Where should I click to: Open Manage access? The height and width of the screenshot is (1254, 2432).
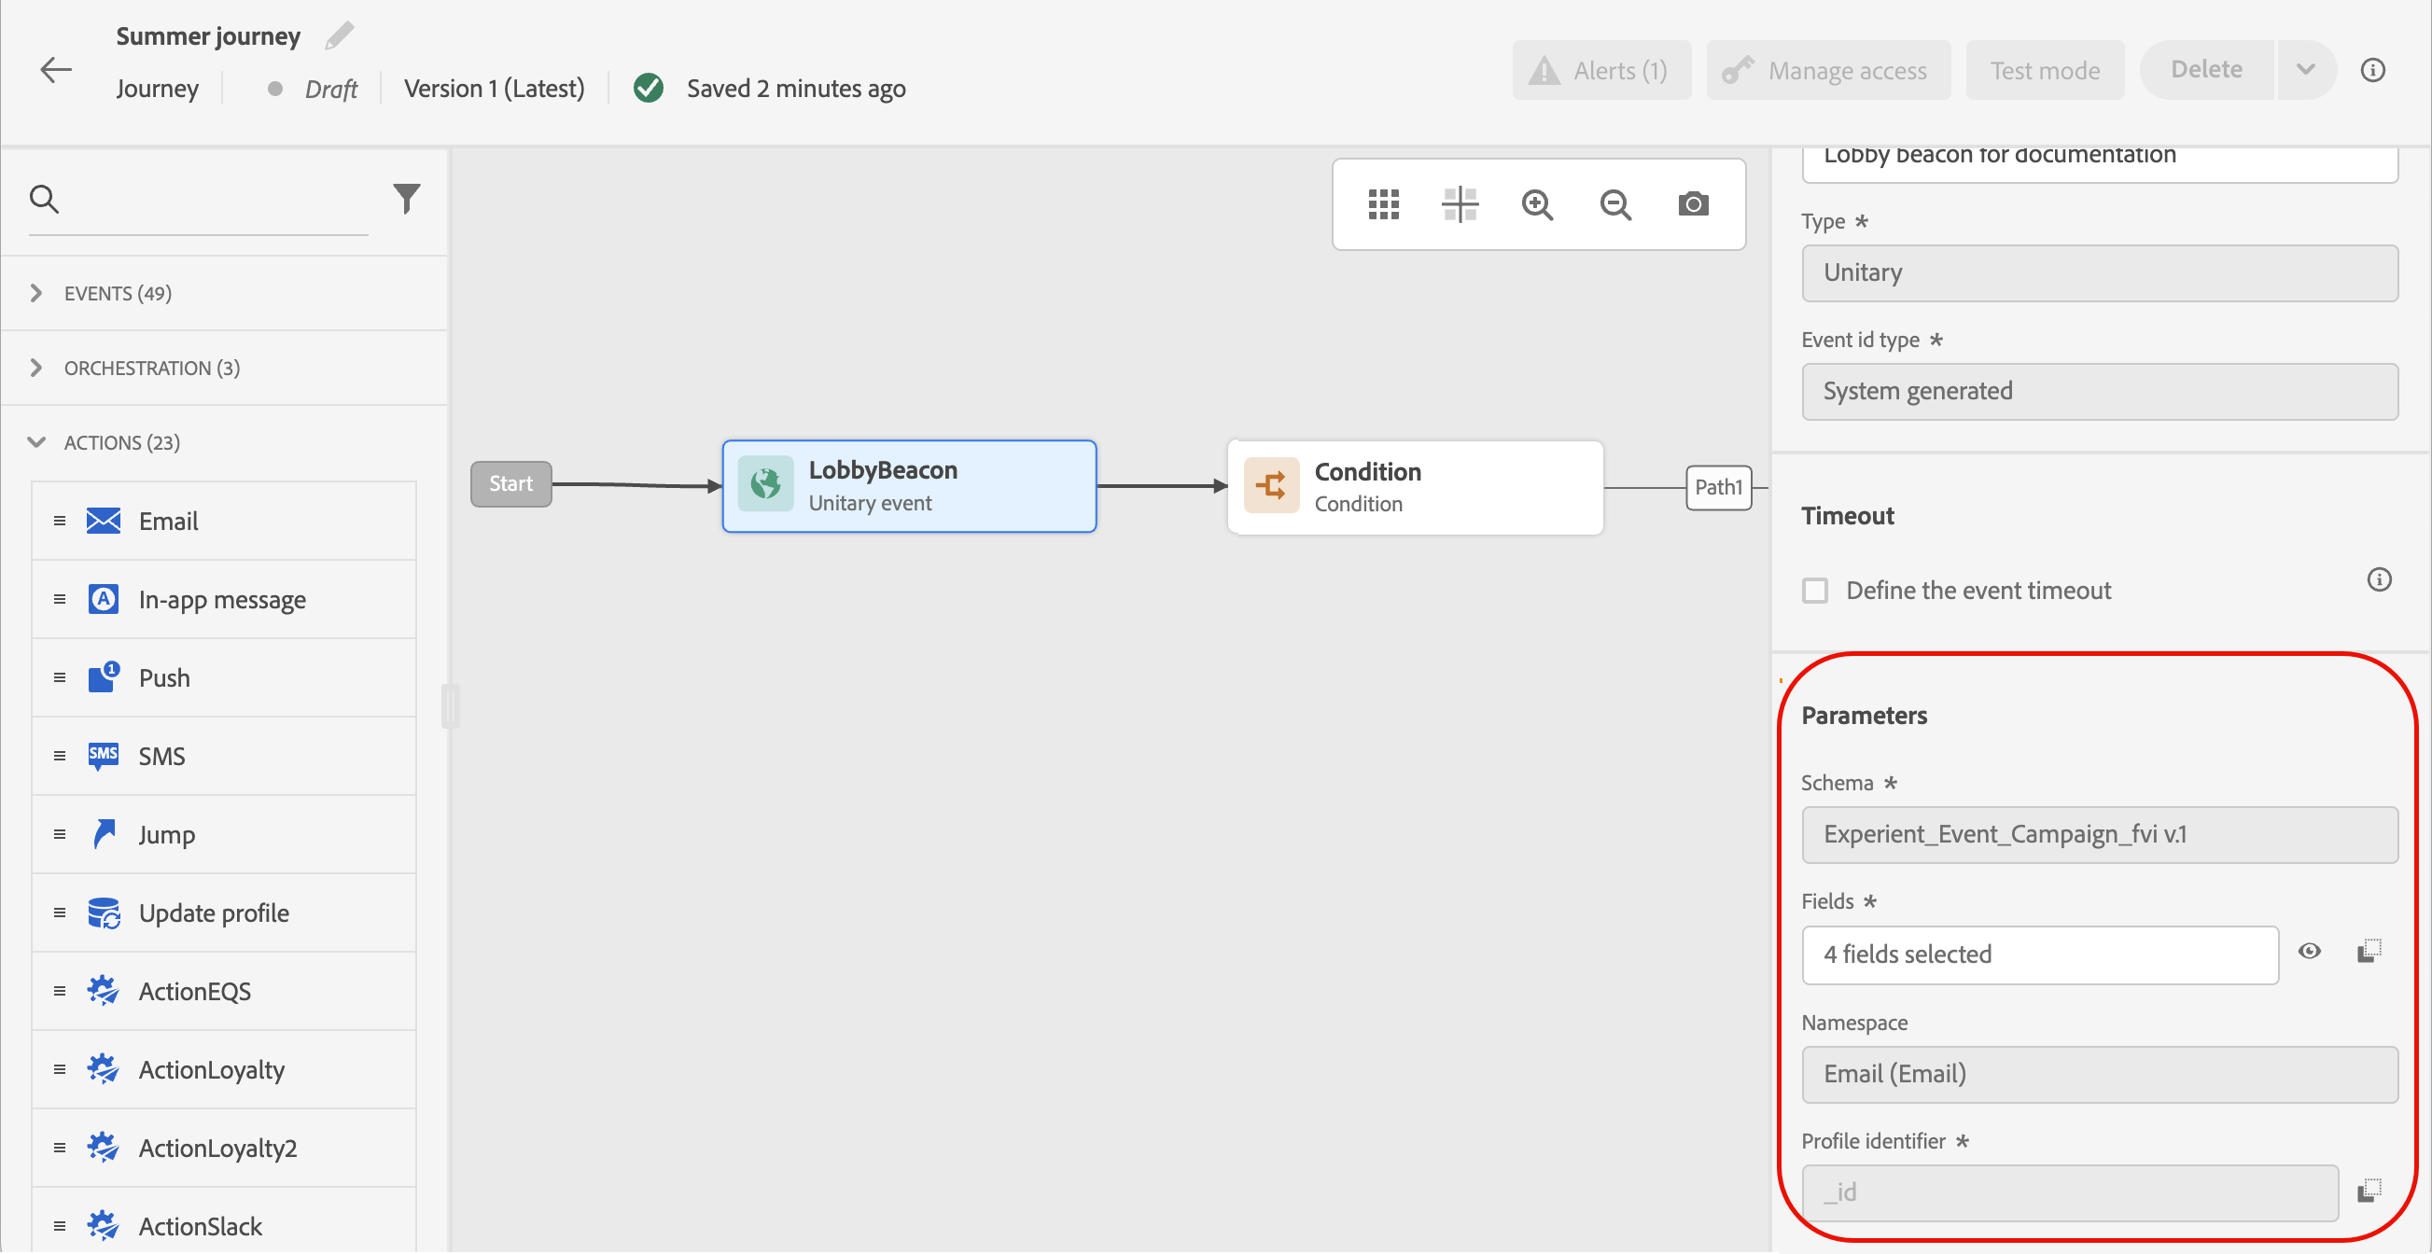click(1828, 71)
